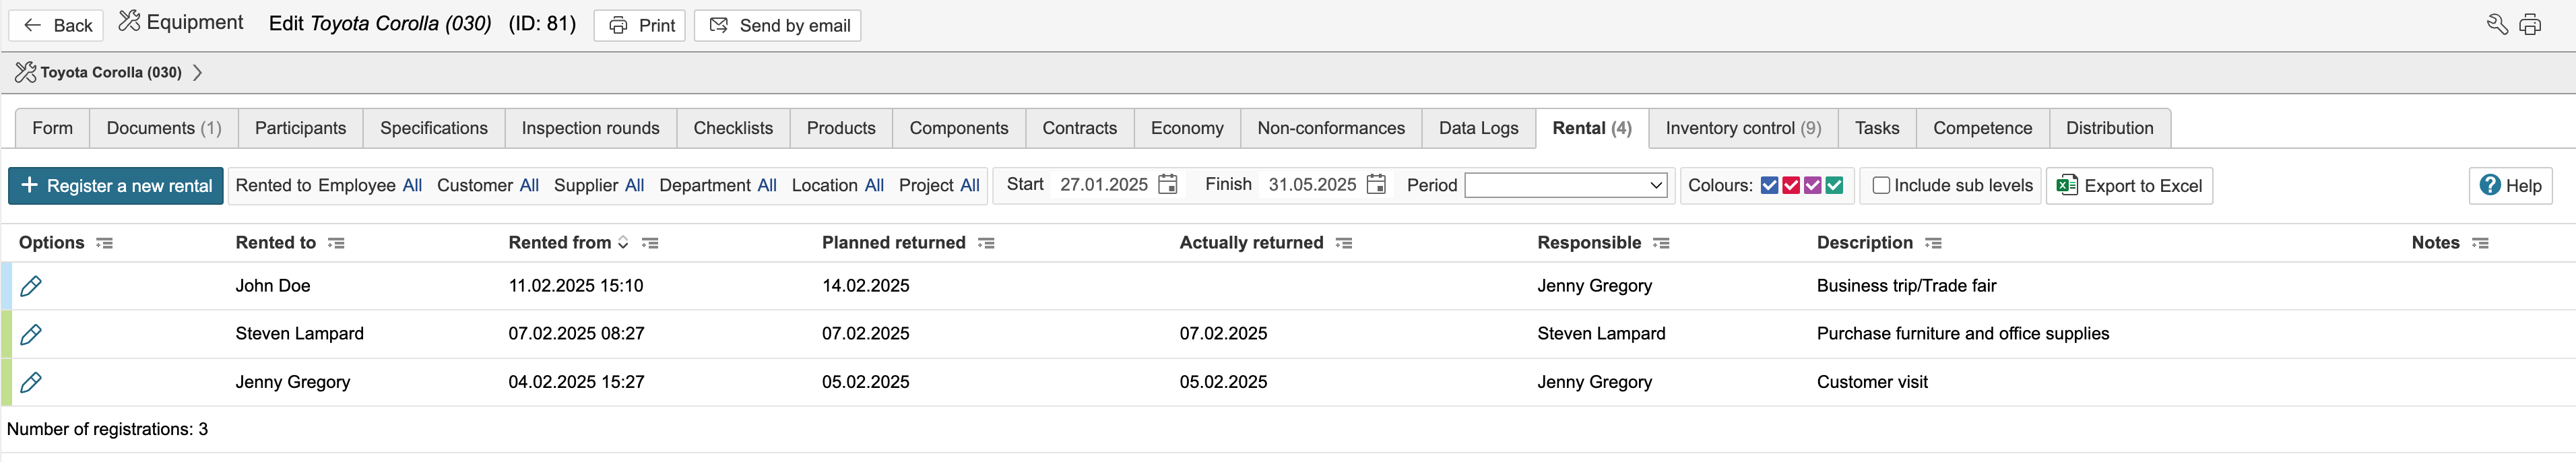Open the Description column filter menu

coord(1933,243)
